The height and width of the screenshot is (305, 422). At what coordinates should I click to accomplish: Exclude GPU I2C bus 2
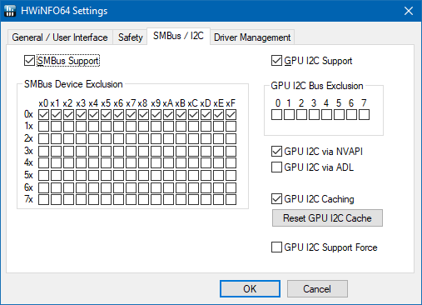(301, 114)
